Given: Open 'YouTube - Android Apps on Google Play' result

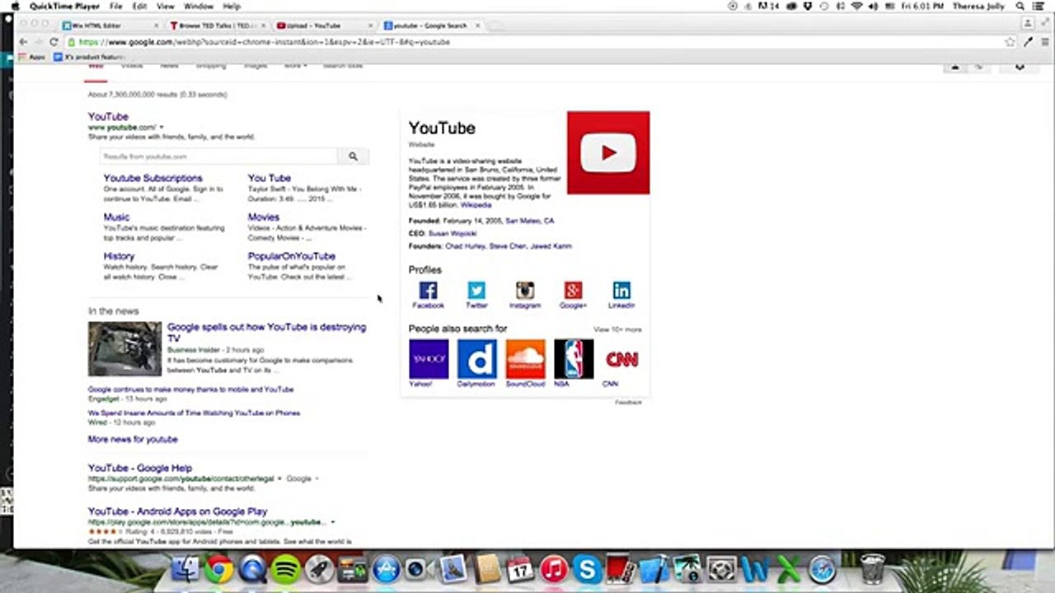Looking at the screenshot, I should tap(178, 511).
